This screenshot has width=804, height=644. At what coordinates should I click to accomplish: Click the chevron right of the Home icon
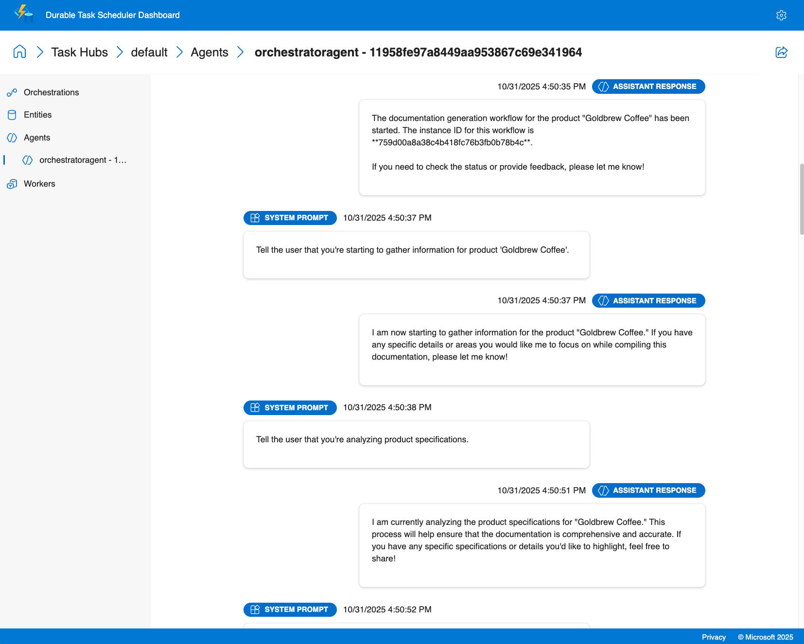[x=40, y=52]
